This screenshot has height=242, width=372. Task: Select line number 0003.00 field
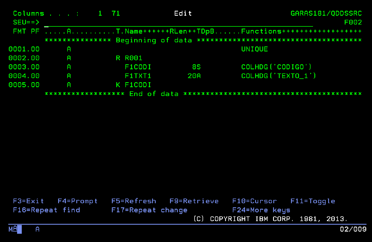coord(24,67)
